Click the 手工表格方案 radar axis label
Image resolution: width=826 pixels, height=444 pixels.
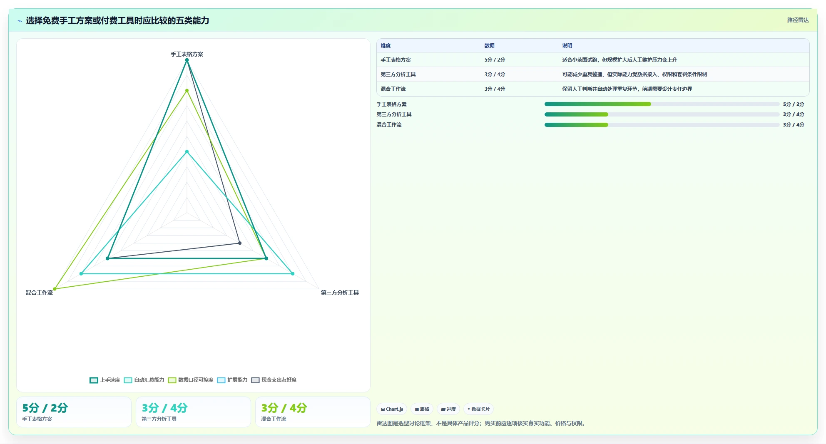point(187,54)
